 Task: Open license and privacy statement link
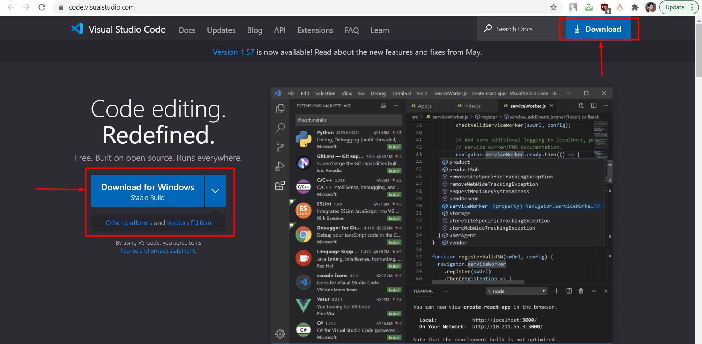(x=158, y=250)
